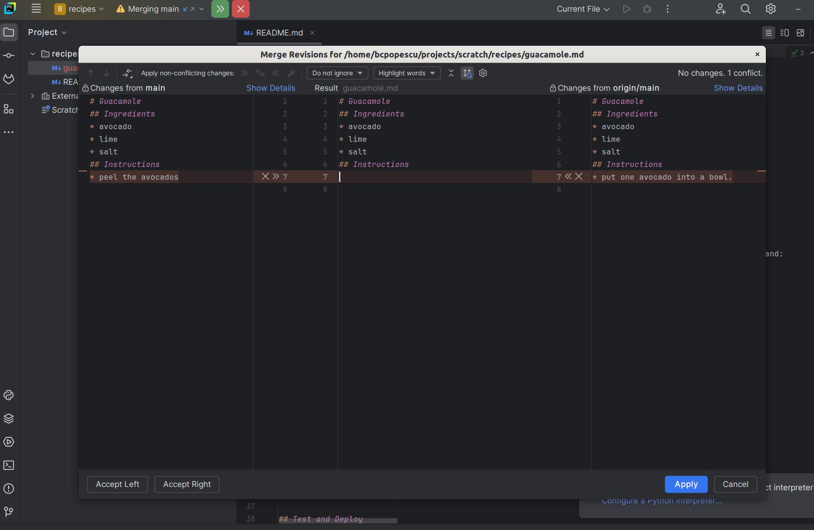This screenshot has width=814, height=530.
Task: Click Compare contents/branch arrows icon in merge toolbar
Action: tap(127, 73)
